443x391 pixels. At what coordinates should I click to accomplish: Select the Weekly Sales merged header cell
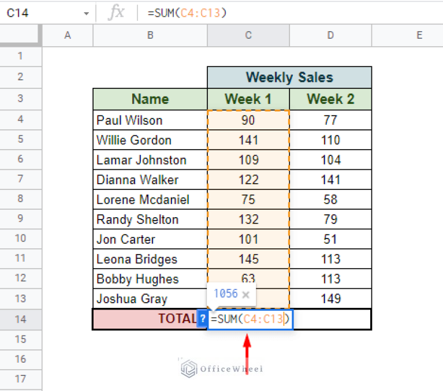pyautogui.click(x=289, y=77)
